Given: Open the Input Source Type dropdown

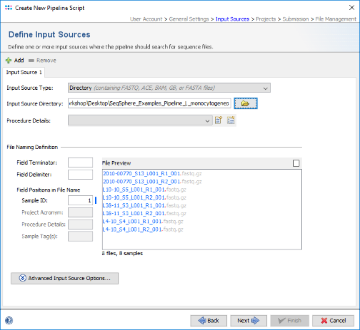Looking at the screenshot, I should (x=169, y=88).
